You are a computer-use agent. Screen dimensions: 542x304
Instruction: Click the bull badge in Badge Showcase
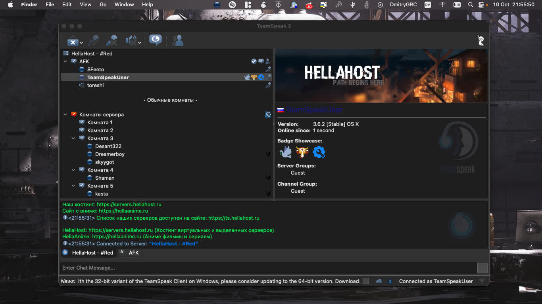[302, 152]
